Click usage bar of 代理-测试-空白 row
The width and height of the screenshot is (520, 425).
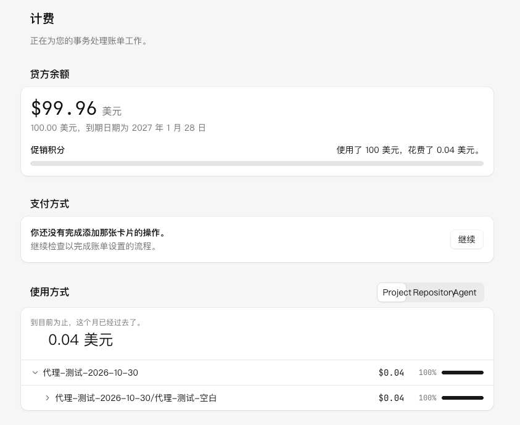[x=463, y=398]
